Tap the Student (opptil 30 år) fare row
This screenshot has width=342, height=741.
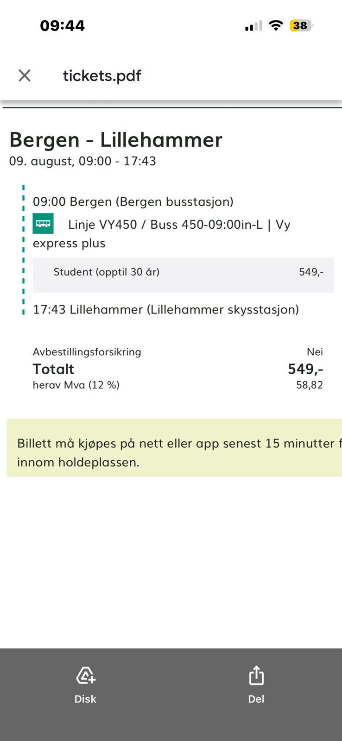tap(183, 275)
